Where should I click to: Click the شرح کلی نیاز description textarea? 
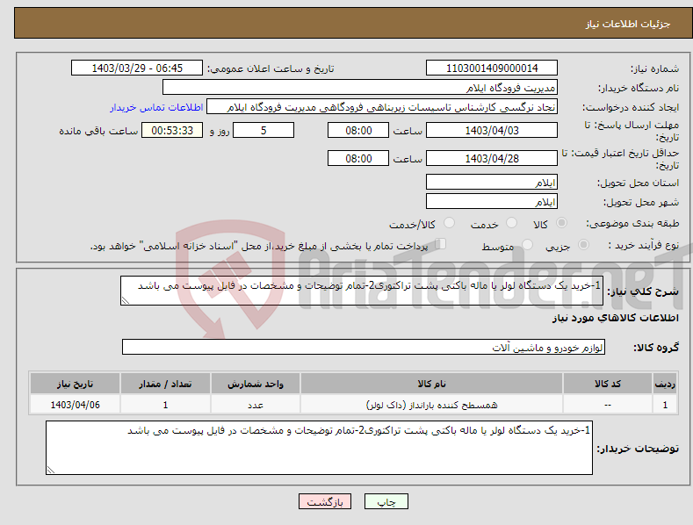(x=362, y=291)
